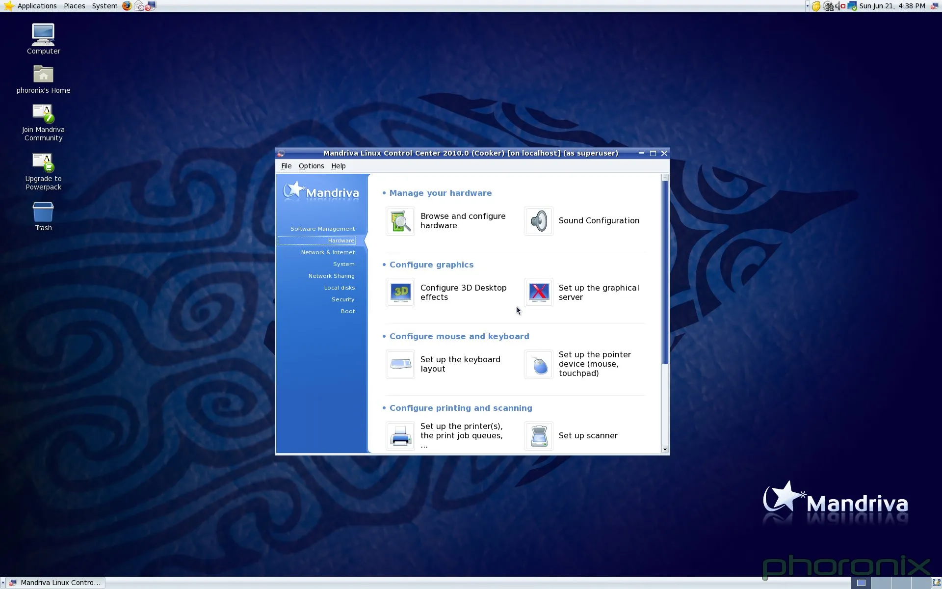This screenshot has width=942, height=589.
Task: Switch to the first workspace in pager
Action: click(861, 583)
